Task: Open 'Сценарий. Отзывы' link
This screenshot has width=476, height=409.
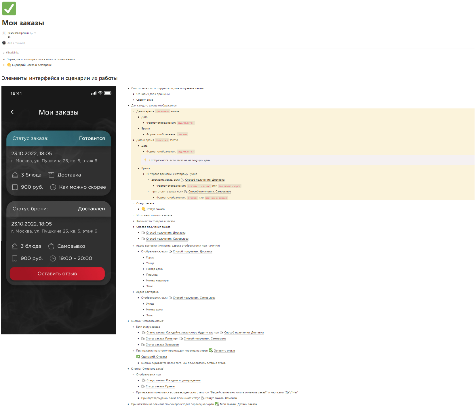Action: (154, 357)
